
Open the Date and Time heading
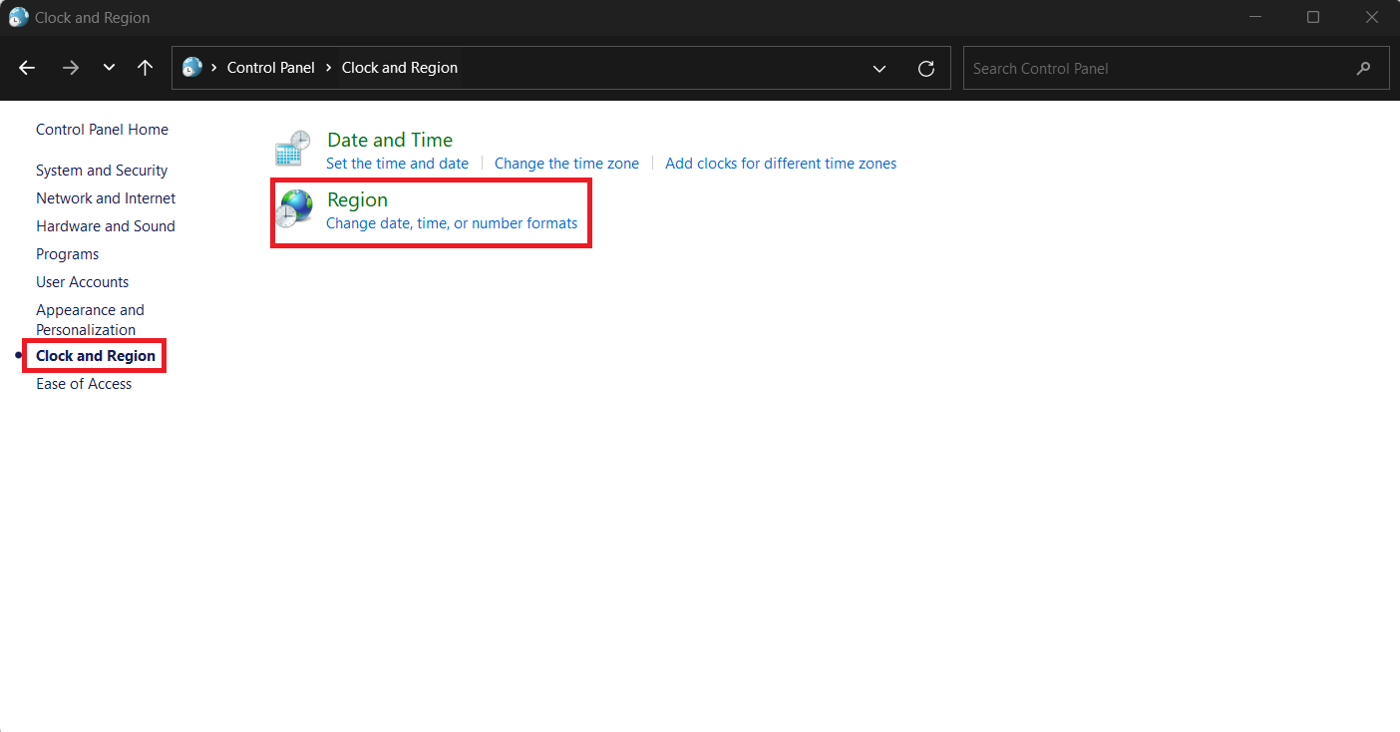click(390, 141)
